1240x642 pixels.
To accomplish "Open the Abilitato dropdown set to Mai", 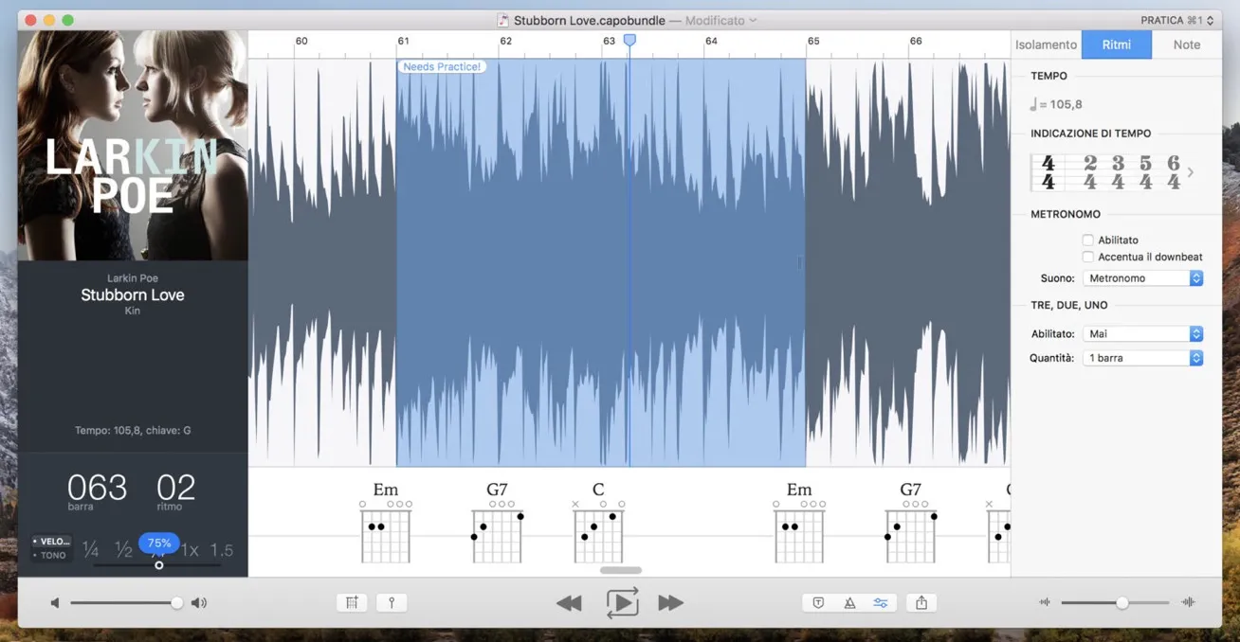I will 1142,333.
